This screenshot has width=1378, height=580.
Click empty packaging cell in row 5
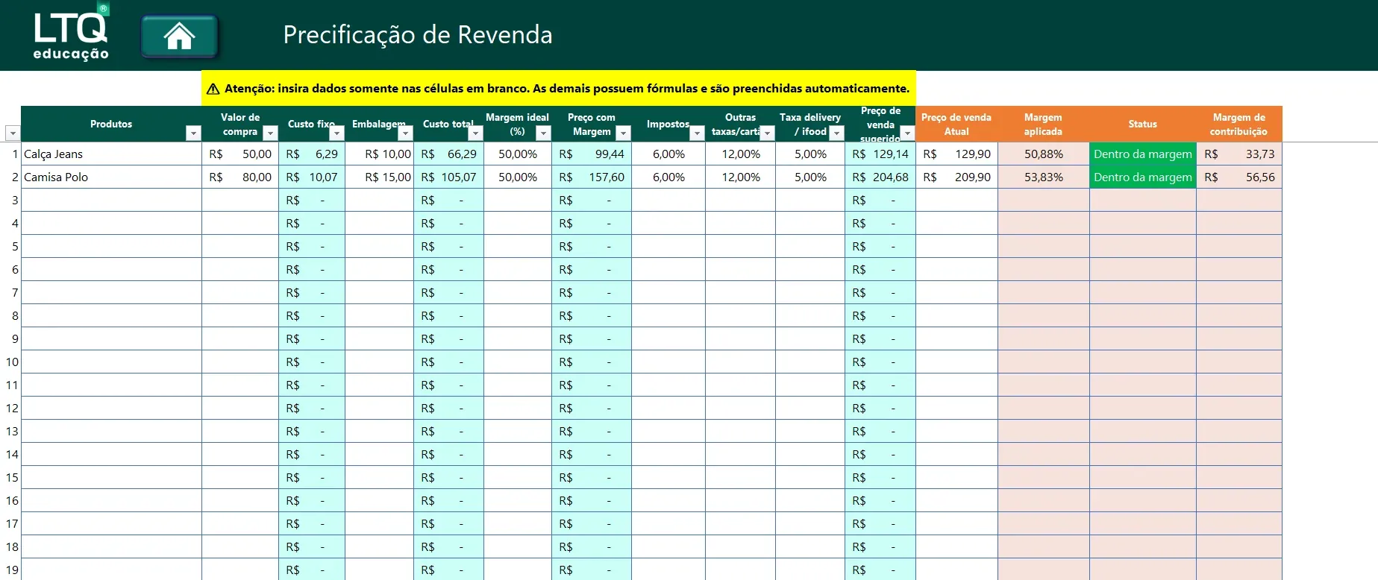click(379, 247)
